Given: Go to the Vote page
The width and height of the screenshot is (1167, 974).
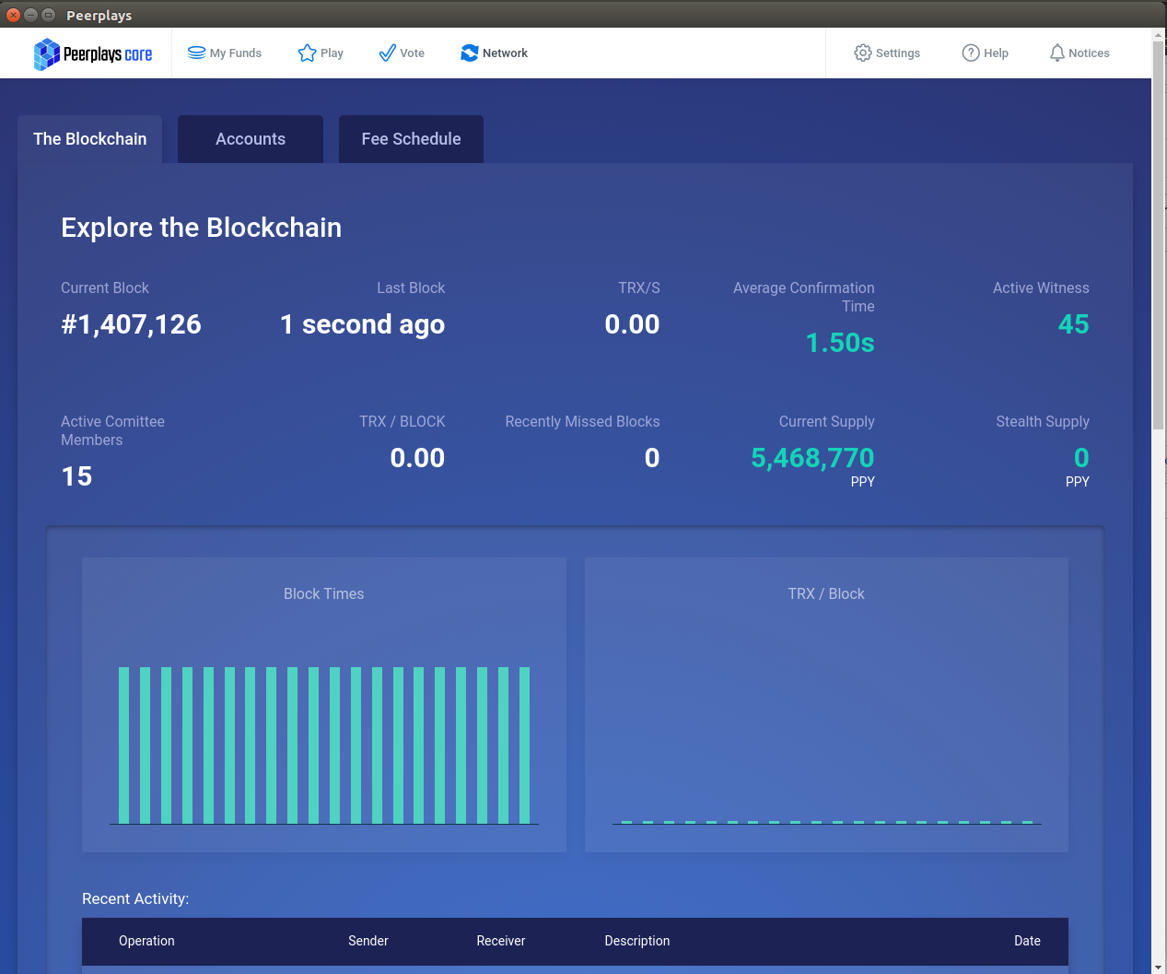Looking at the screenshot, I should pos(402,53).
